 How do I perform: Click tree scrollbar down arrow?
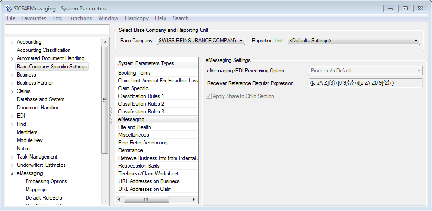(x=105, y=201)
